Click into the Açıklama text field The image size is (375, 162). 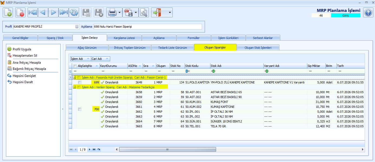coord(148,27)
